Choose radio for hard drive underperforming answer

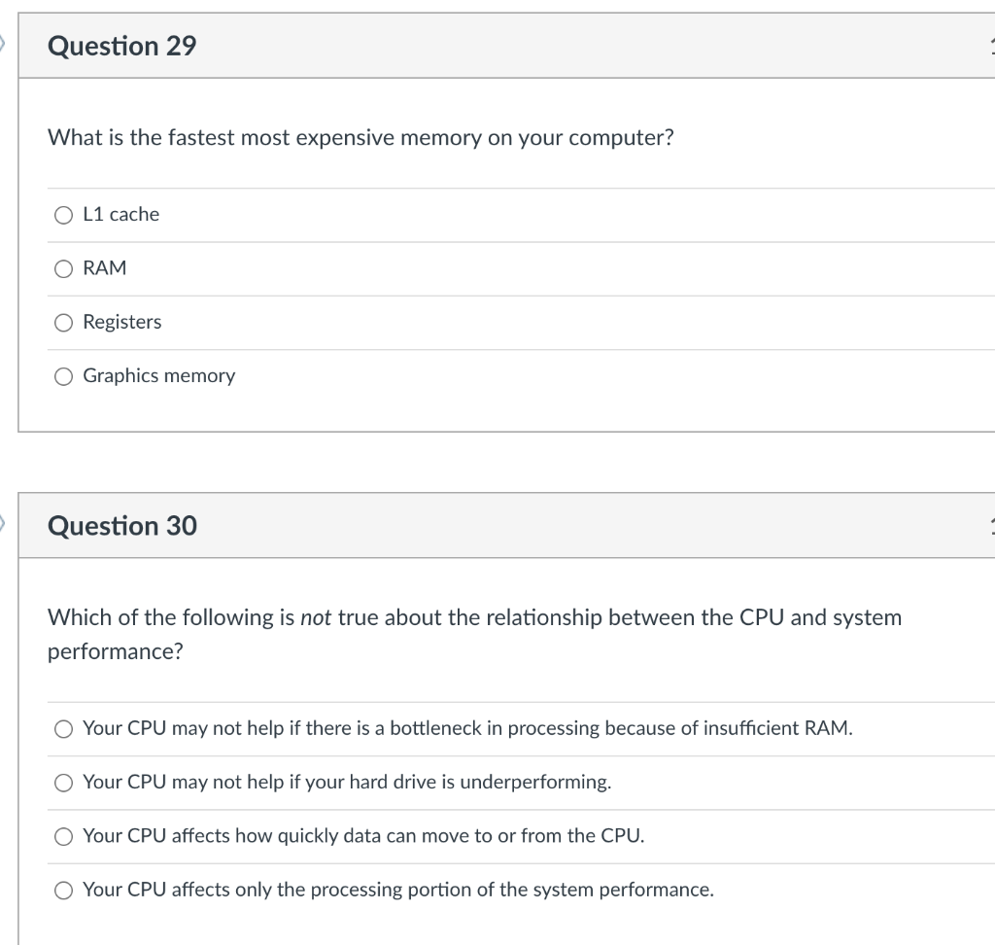(x=63, y=782)
